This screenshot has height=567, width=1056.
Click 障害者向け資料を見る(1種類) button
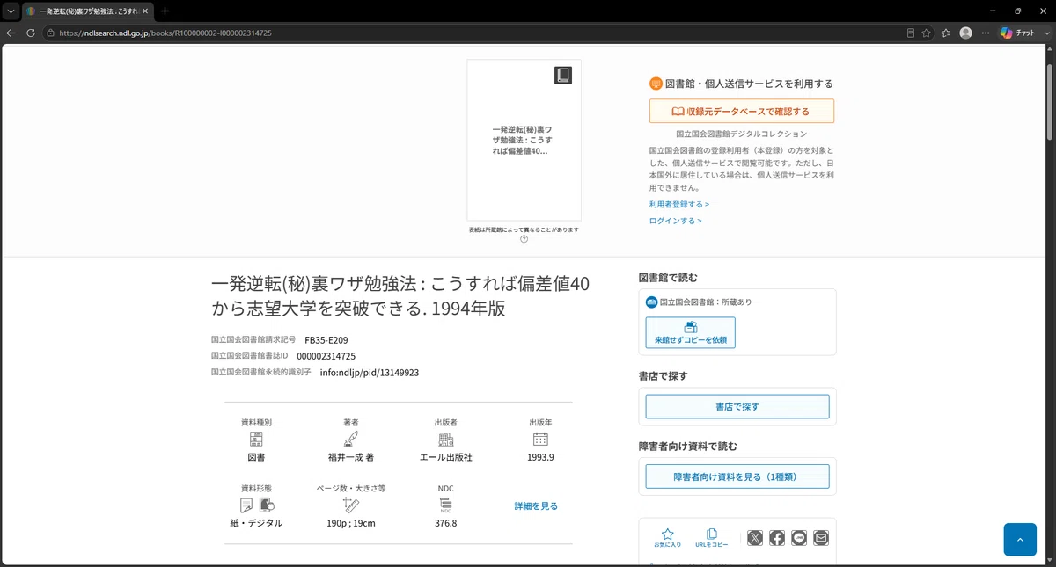[x=737, y=476]
